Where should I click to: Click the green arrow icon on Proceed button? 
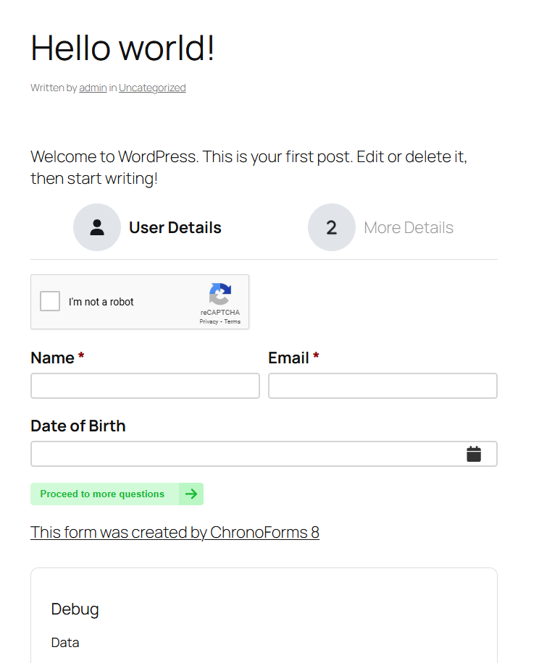pos(191,494)
